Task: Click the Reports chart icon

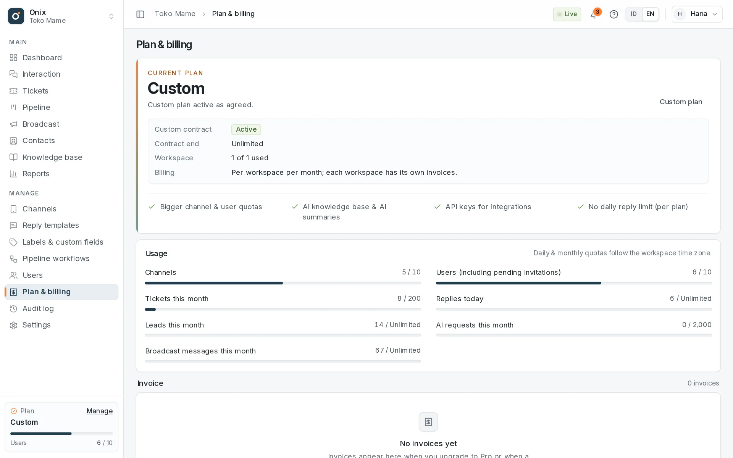Action: click(x=13, y=174)
